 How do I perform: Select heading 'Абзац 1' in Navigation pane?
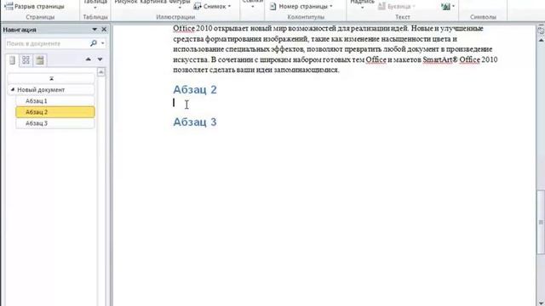click(54, 101)
